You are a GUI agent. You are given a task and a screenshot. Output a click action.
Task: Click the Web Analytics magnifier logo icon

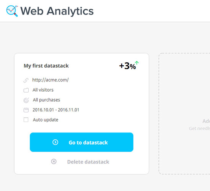point(12,11)
